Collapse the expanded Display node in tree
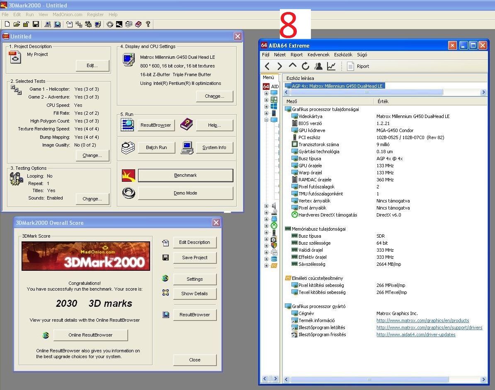Viewport: 495px width, 390px height. (266, 120)
